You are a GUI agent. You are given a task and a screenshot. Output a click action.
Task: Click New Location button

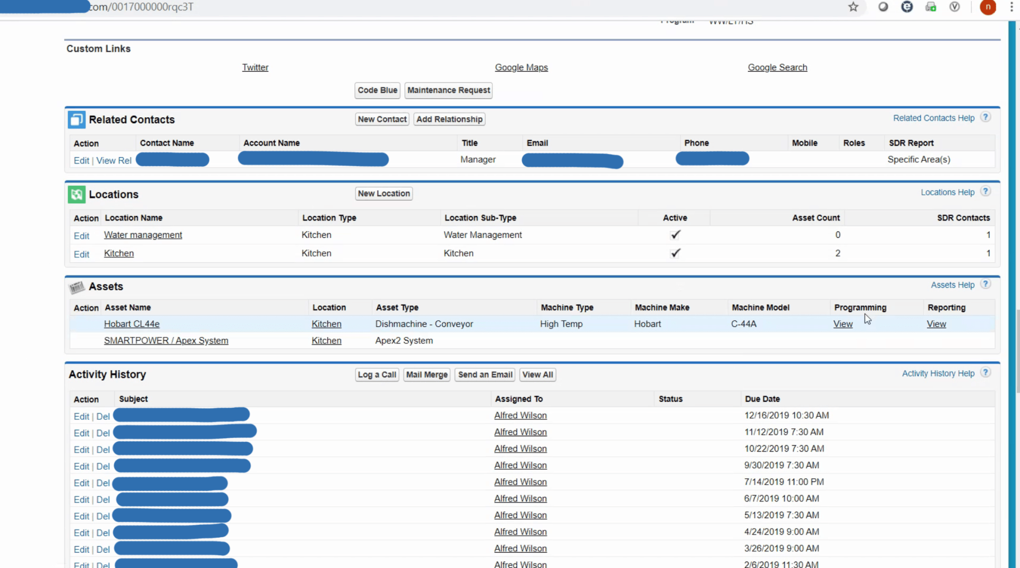pos(384,194)
